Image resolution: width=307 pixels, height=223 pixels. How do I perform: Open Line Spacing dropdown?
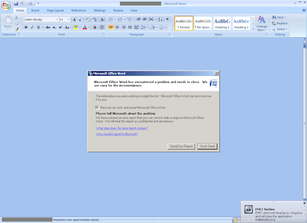144,27
